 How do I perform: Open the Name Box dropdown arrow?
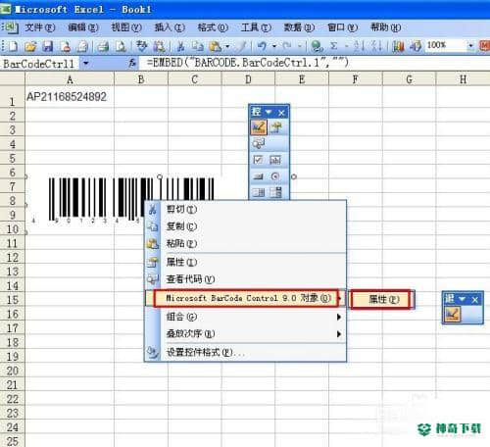click(85, 63)
